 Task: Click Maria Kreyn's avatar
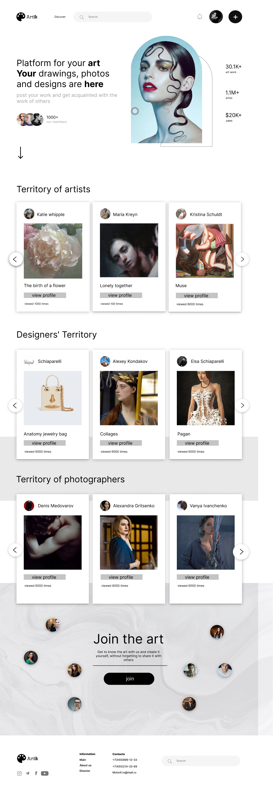click(105, 214)
